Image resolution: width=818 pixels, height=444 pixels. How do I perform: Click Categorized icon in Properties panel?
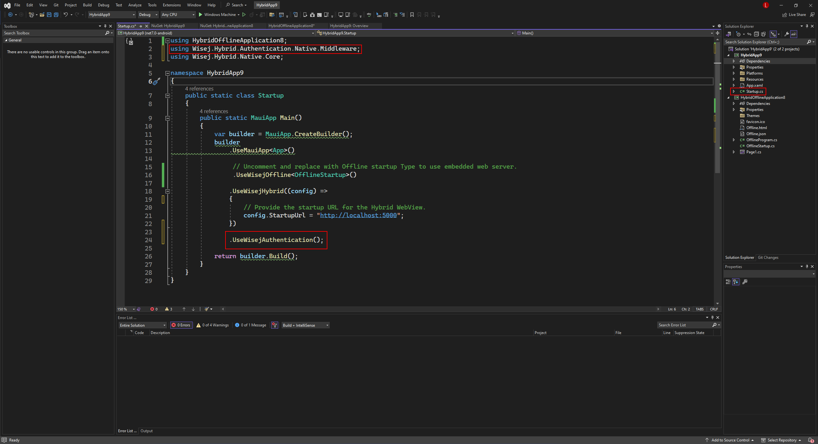click(x=728, y=282)
